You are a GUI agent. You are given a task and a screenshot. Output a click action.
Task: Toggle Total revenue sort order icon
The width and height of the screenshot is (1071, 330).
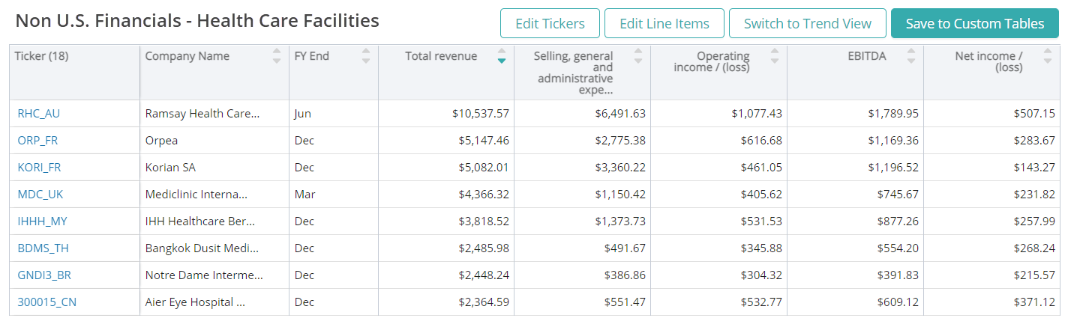(x=502, y=56)
